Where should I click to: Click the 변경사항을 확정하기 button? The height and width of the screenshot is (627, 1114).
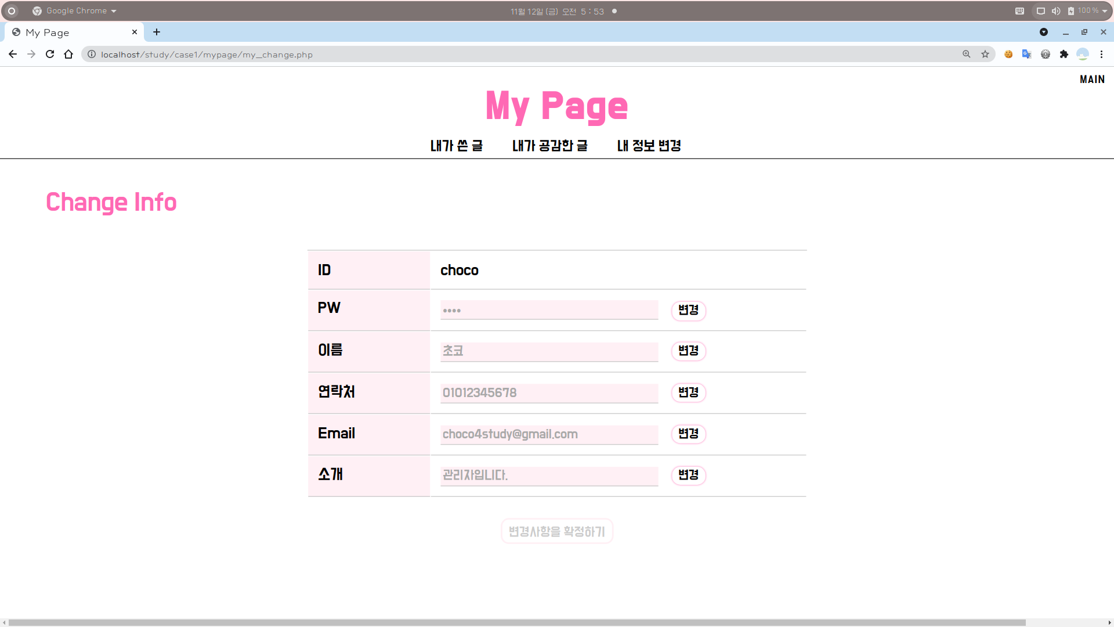point(556,531)
